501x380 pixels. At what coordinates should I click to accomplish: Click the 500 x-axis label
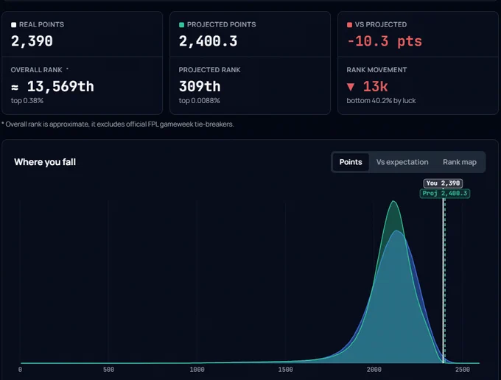click(x=108, y=370)
